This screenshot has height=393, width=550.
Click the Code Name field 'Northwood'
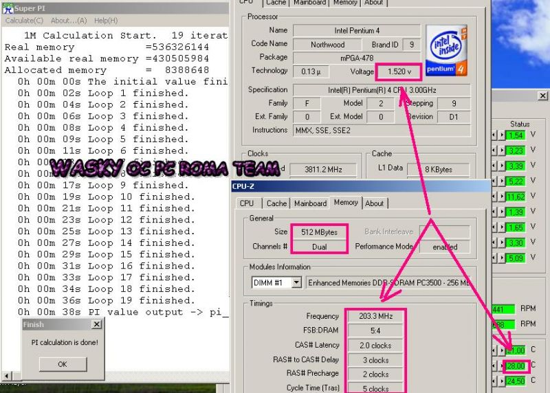pos(327,45)
